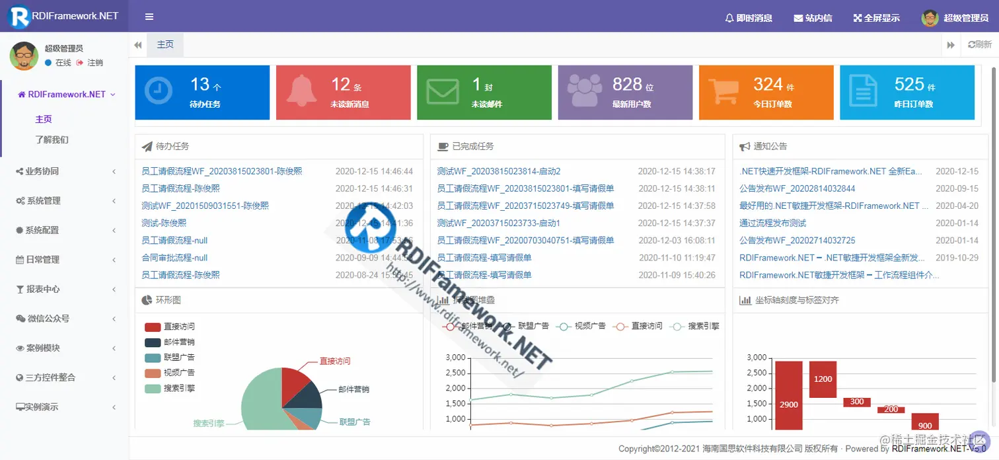
Task: Click paper-plane icon in 待办任务 panel header
Action: pyautogui.click(x=147, y=147)
